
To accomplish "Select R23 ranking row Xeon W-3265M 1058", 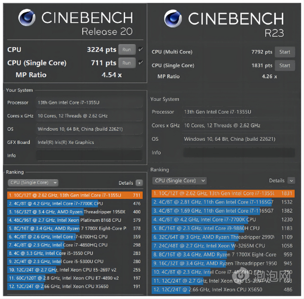I will [223, 246].
